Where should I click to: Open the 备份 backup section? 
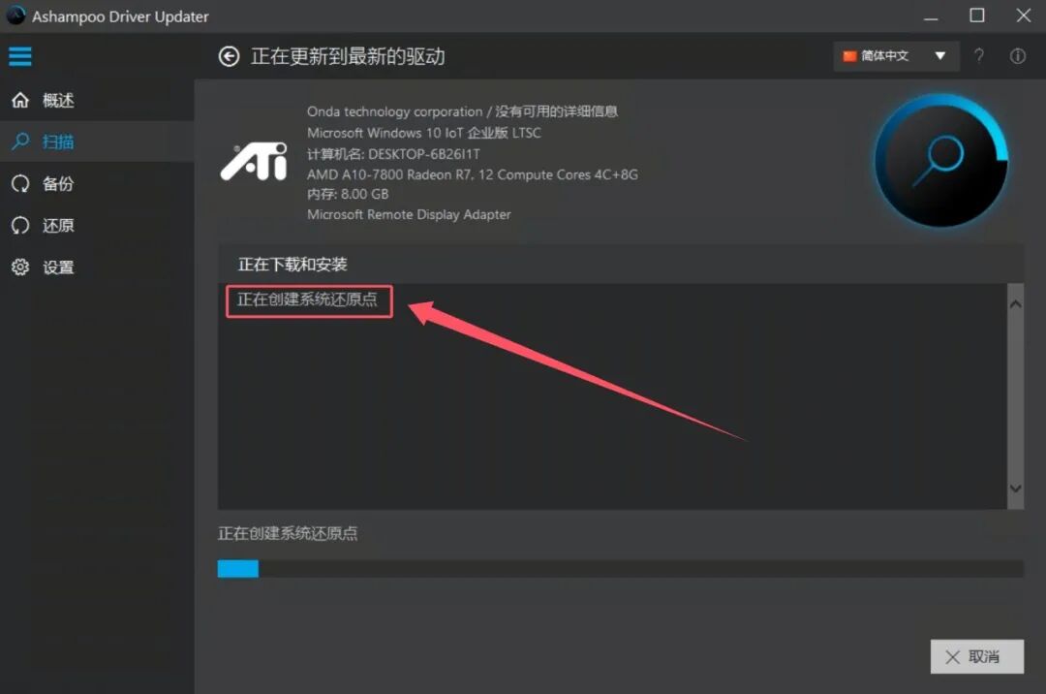97,183
